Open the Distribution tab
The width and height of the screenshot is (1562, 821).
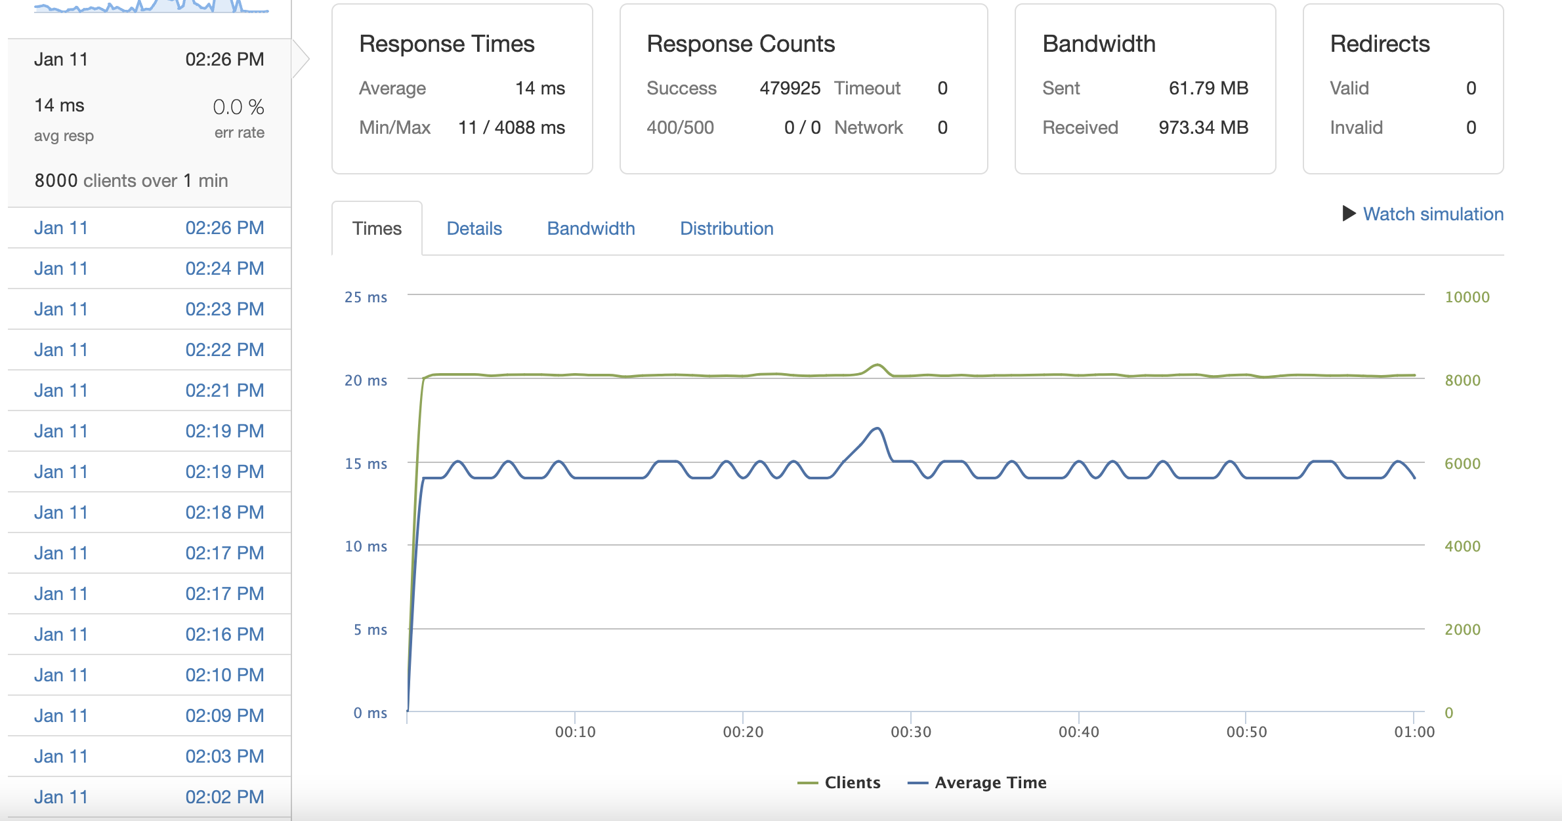point(727,228)
